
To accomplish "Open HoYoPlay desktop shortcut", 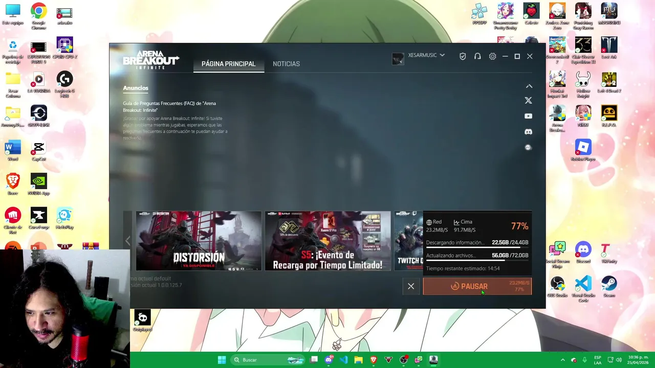I will coord(64,219).
